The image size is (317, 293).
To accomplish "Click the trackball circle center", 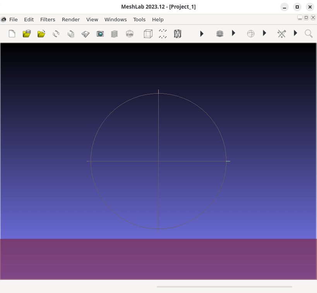I will (159, 161).
